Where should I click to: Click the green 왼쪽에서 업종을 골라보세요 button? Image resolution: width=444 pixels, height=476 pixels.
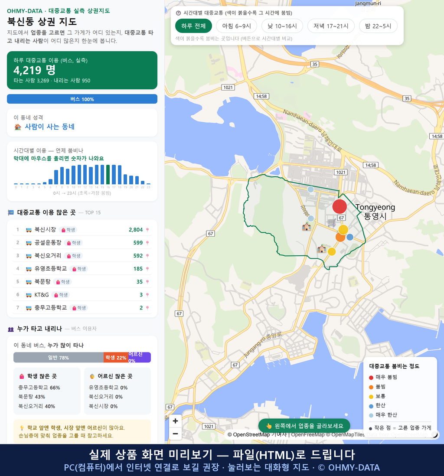click(x=304, y=426)
